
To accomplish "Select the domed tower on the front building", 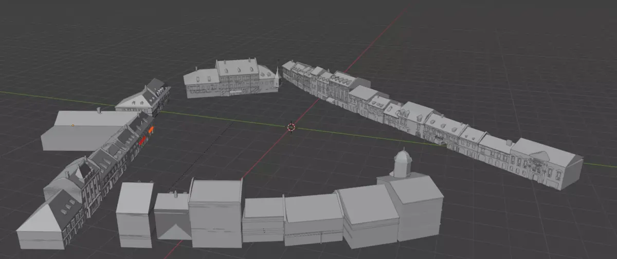I will click(402, 163).
